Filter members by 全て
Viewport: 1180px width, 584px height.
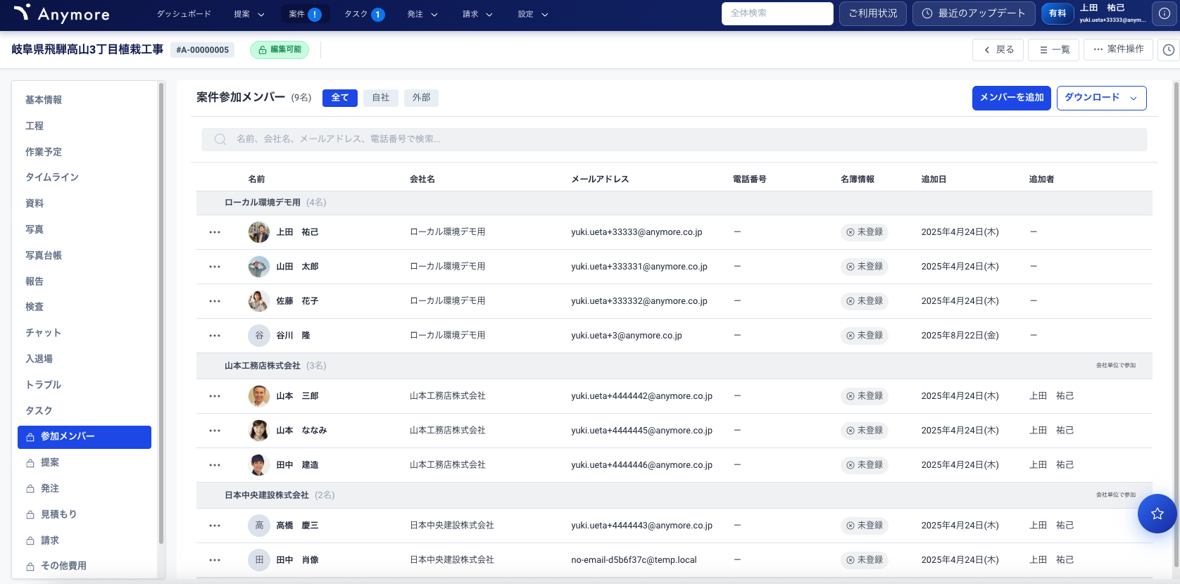click(x=339, y=98)
